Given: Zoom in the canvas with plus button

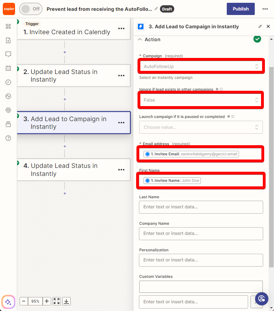Looking at the screenshot, I should (47, 301).
